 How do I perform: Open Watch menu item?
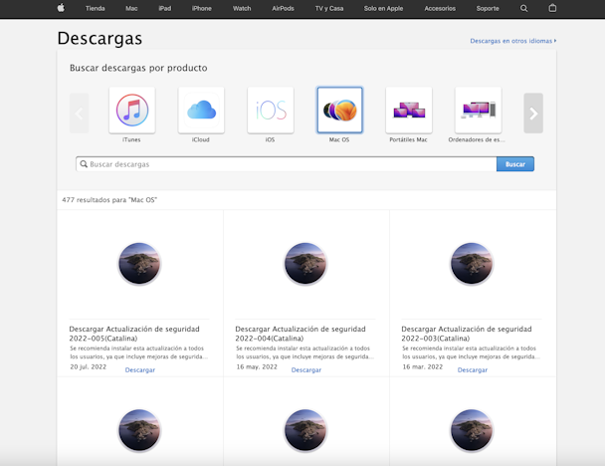242,8
